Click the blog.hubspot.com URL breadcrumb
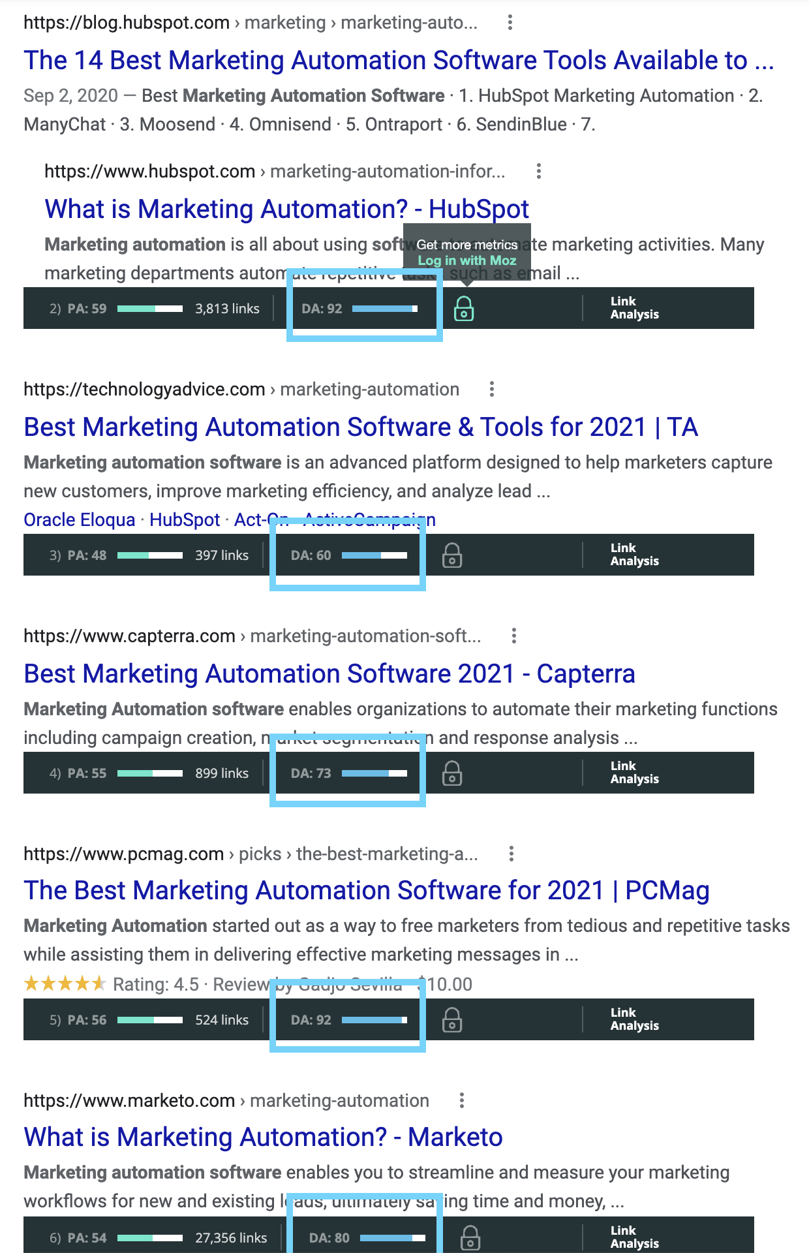This screenshot has width=809, height=1253. coord(251,23)
